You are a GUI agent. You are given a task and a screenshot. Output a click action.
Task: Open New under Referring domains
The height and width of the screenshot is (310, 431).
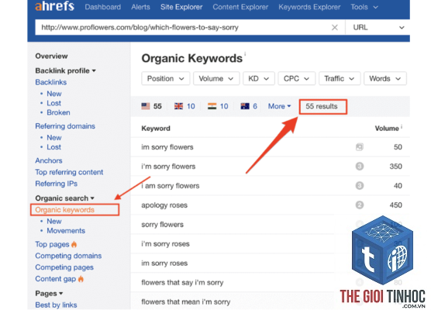(x=54, y=138)
